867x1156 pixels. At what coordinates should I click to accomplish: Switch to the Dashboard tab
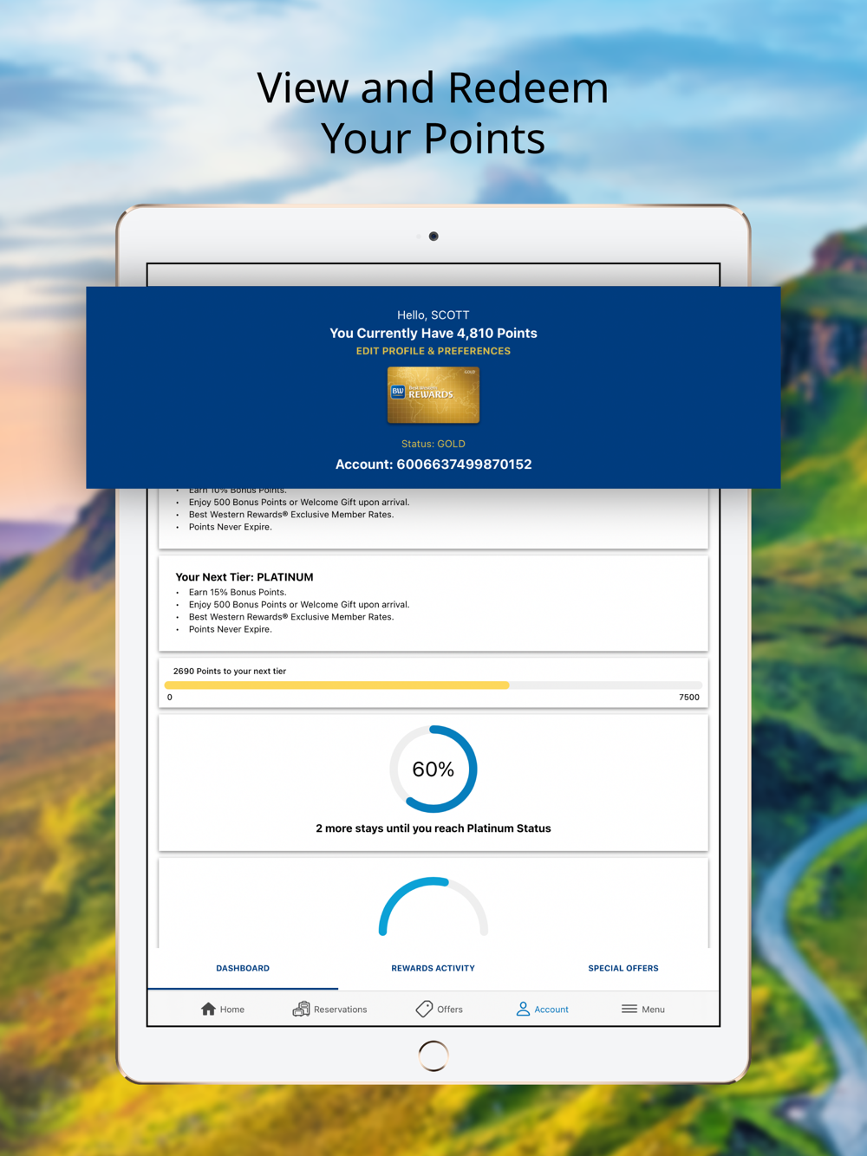(x=243, y=968)
